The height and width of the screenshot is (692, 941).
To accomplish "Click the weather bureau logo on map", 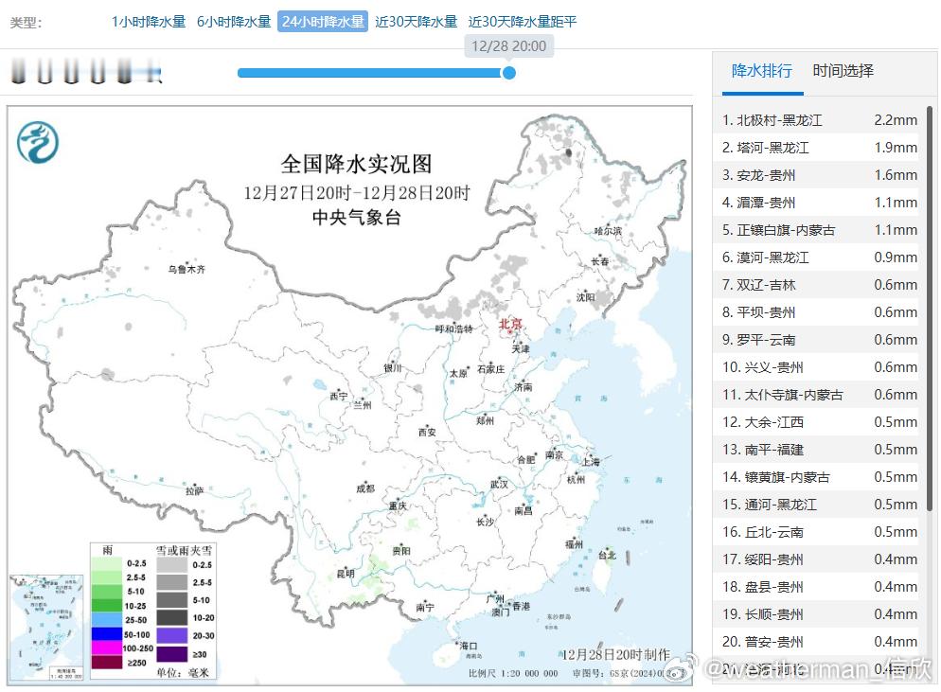I will coord(37,142).
